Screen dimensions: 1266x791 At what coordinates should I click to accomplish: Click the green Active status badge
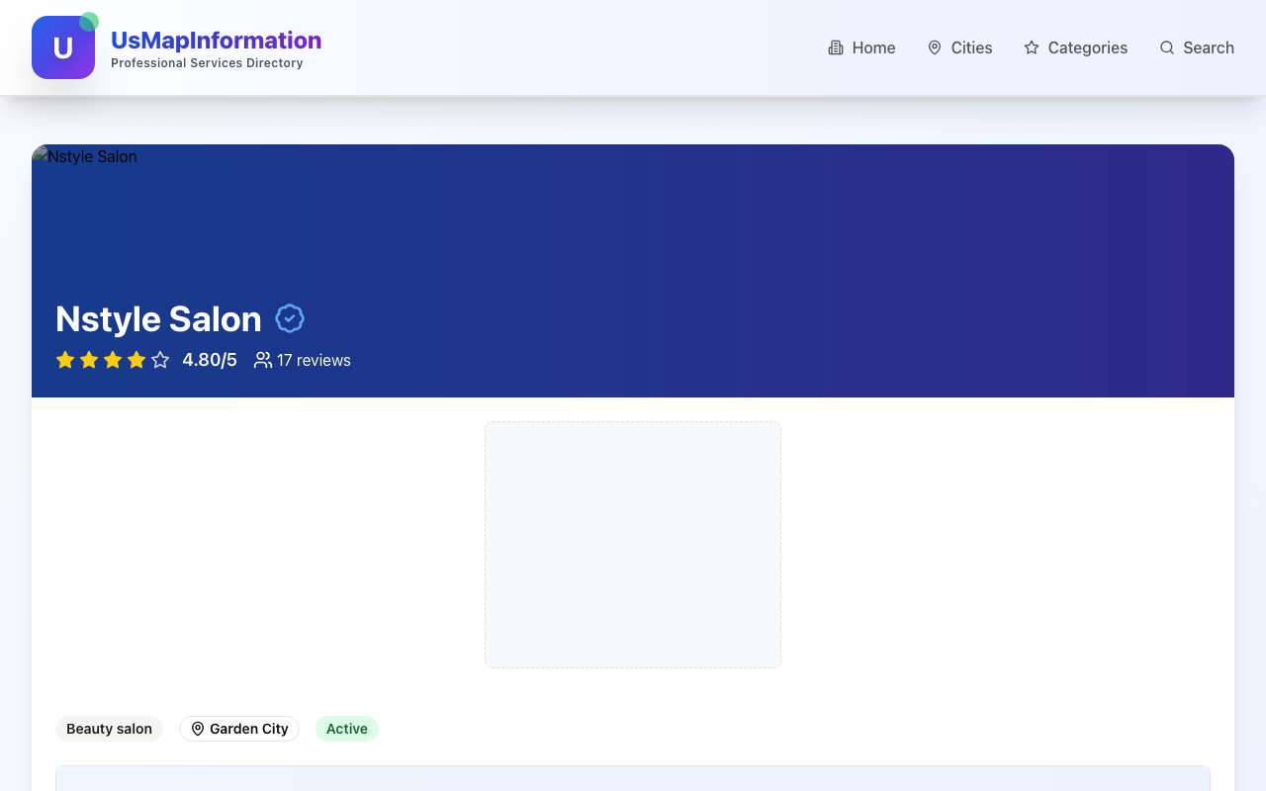click(347, 729)
